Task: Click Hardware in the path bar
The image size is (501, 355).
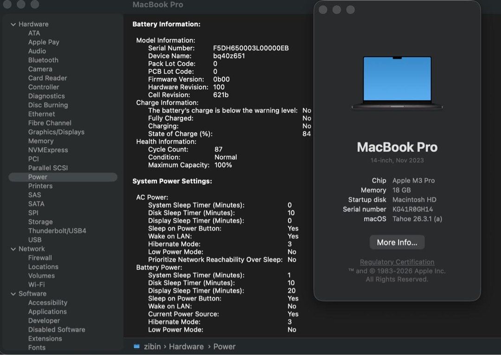Action: 186,347
